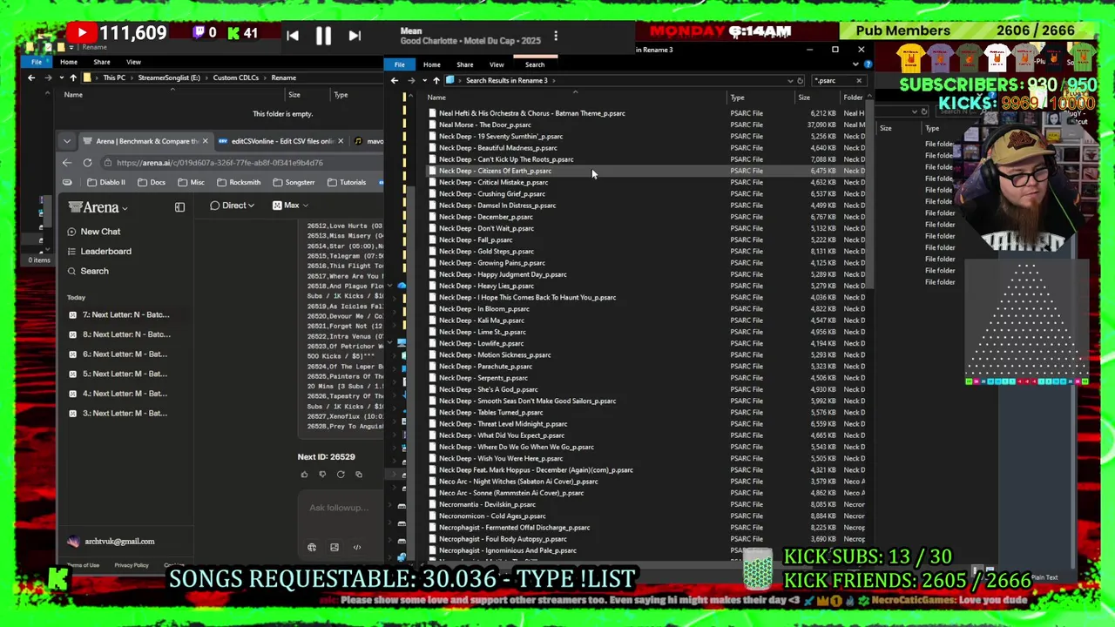Close the Arena browser tab
This screenshot has width=1115, height=627.
coord(205,141)
